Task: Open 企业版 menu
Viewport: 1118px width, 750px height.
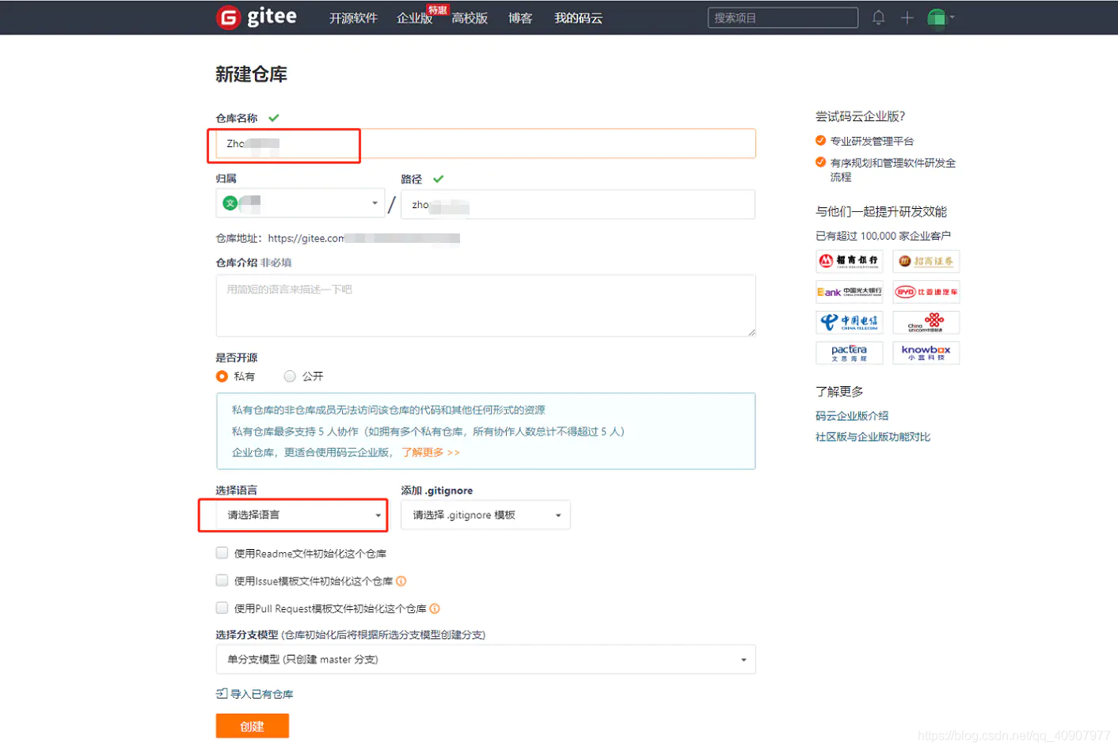Action: (414, 18)
